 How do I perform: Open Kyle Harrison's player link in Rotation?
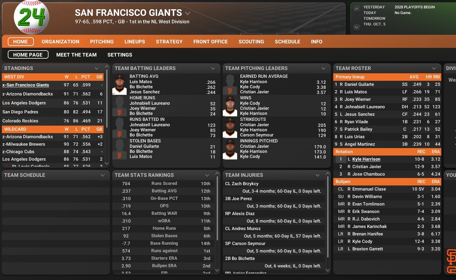point(366,159)
